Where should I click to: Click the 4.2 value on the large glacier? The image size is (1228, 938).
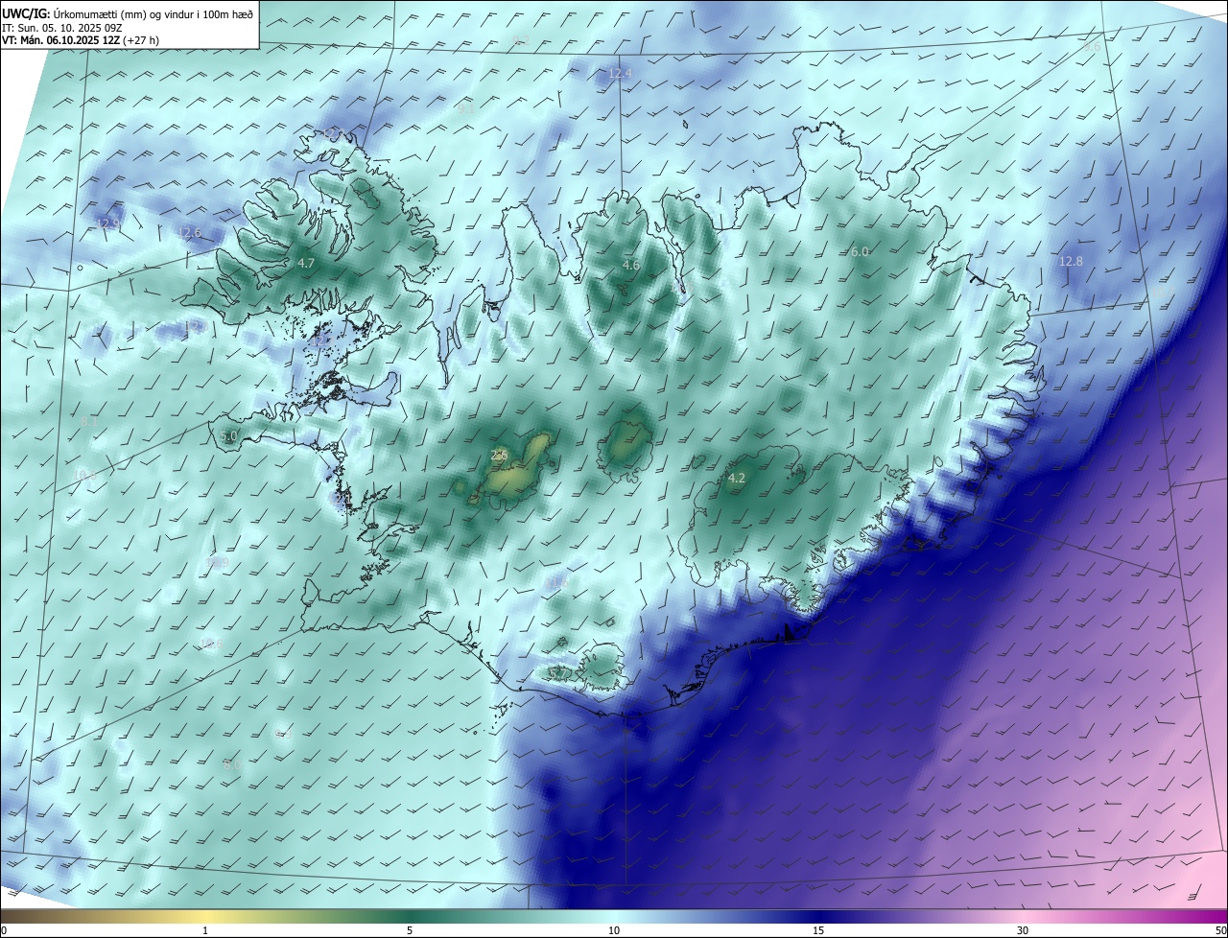pyautogui.click(x=737, y=478)
